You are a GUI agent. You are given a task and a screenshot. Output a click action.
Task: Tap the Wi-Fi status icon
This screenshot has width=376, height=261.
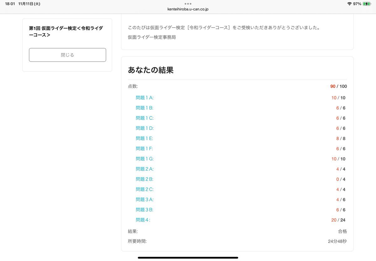[x=349, y=4]
